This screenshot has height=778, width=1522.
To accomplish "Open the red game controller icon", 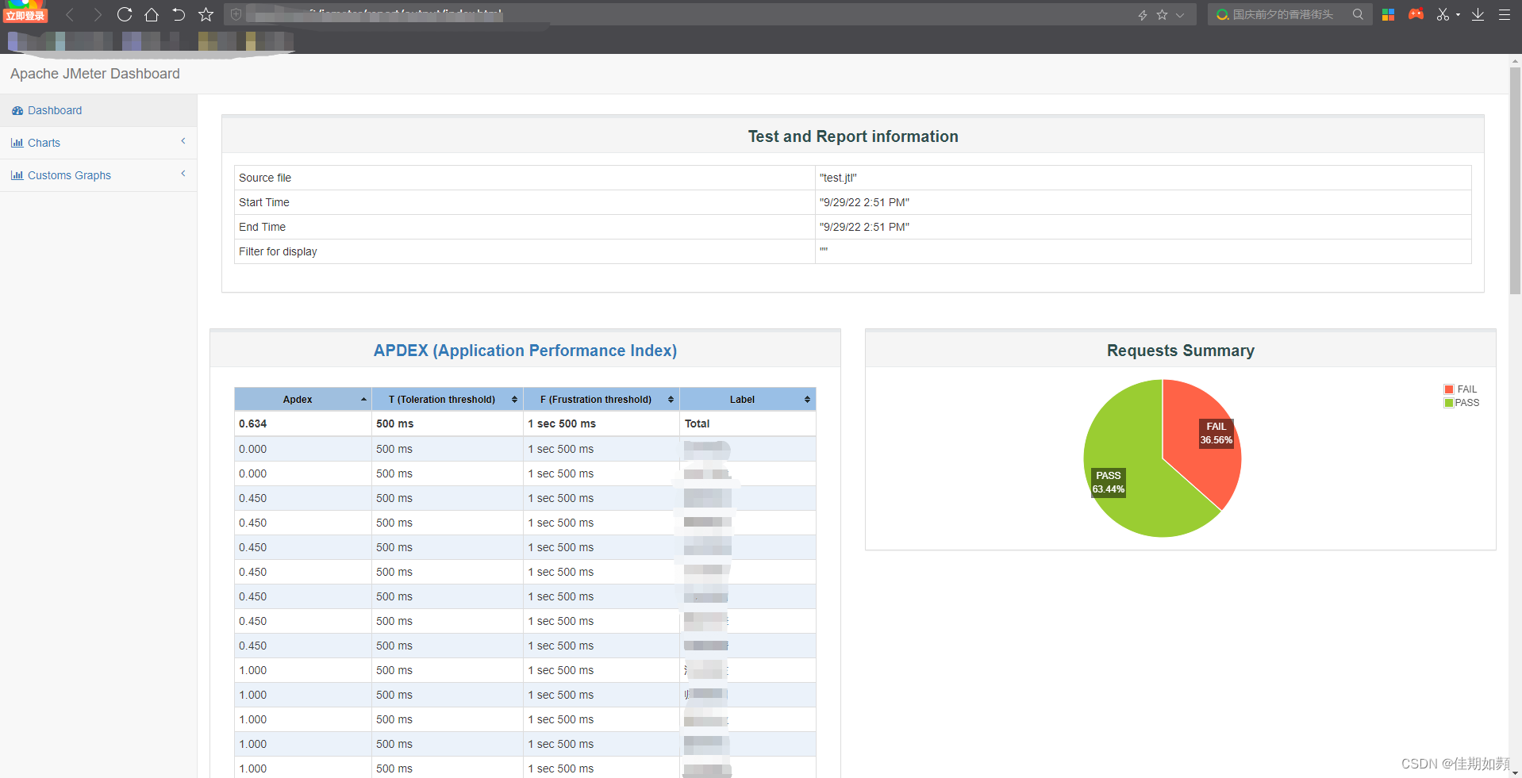I will coord(1416,14).
